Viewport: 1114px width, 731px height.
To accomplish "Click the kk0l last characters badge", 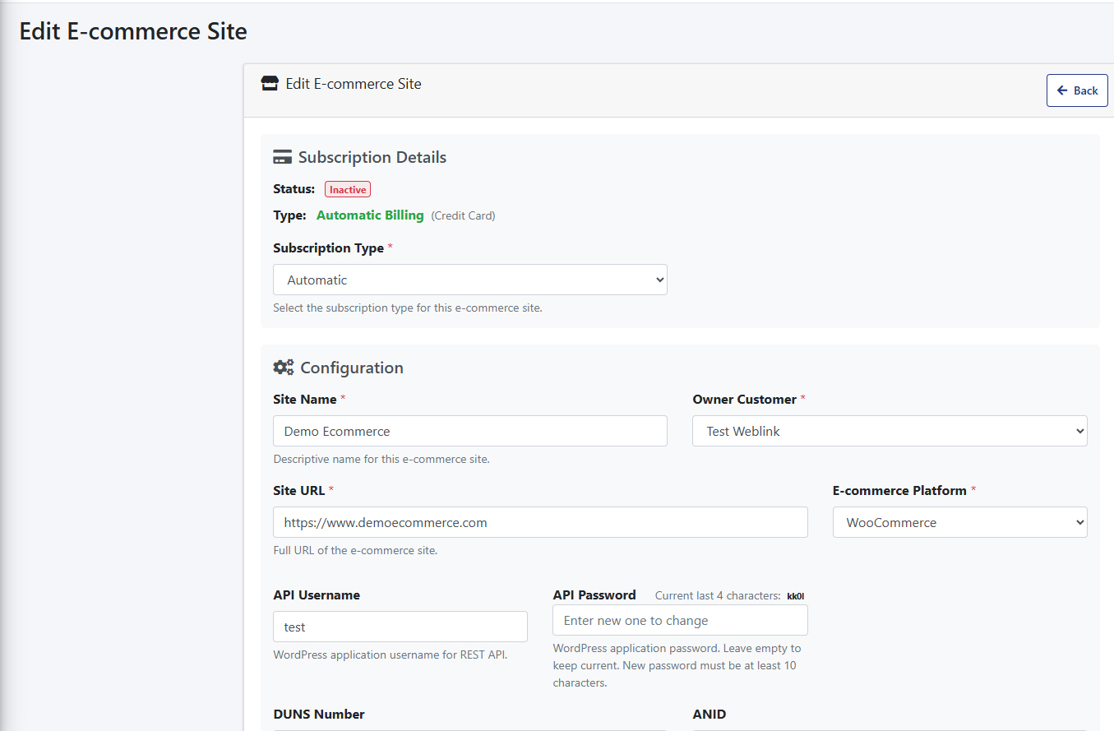I will pyautogui.click(x=795, y=596).
